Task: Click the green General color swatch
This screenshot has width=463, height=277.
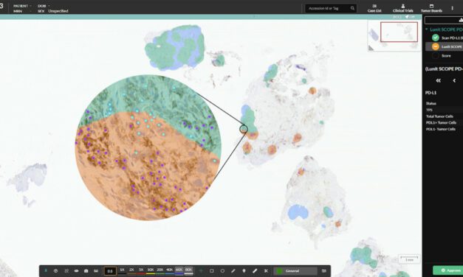Action: tap(279, 271)
